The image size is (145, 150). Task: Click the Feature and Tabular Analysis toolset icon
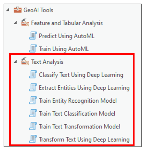point(25,23)
